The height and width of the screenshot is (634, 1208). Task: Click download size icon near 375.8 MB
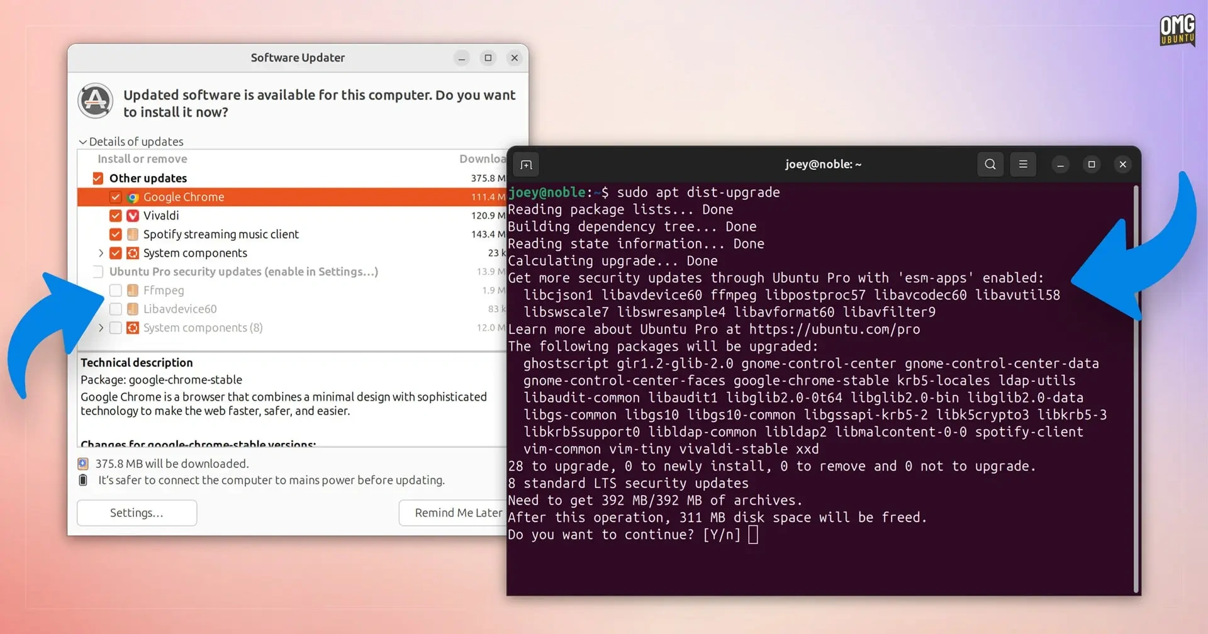pyautogui.click(x=83, y=464)
